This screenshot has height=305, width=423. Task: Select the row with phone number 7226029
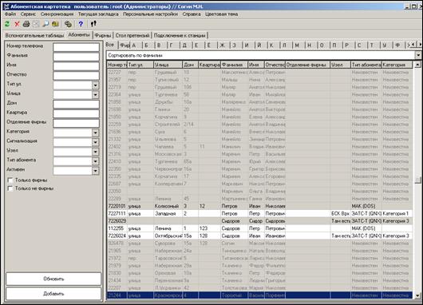(260, 221)
